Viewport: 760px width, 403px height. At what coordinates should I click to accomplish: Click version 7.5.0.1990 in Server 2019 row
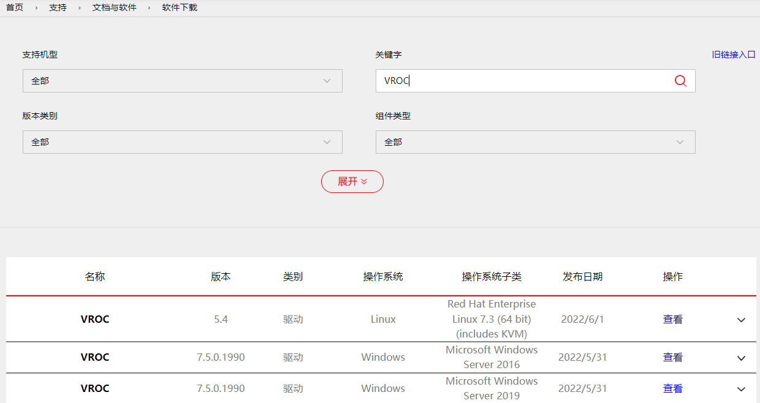tap(221, 388)
